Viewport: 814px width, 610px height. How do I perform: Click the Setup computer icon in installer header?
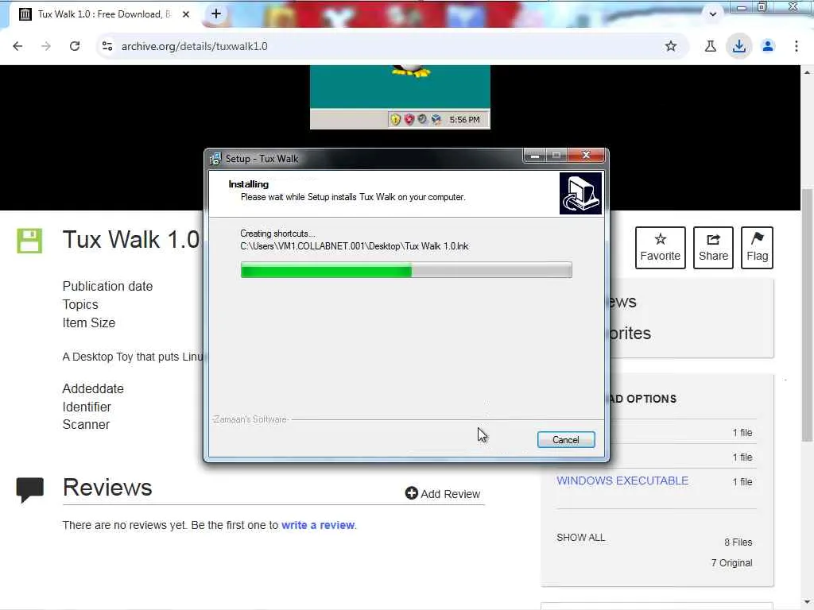tap(580, 194)
